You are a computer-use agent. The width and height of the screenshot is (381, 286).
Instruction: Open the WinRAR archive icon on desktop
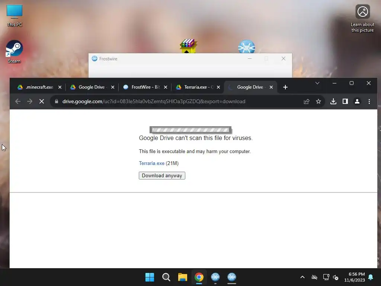[188, 46]
